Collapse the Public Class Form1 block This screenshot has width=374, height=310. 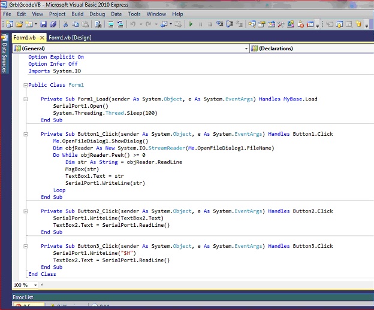point(25,86)
